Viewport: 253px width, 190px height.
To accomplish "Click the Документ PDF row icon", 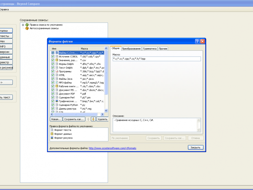I will (x=57, y=93).
